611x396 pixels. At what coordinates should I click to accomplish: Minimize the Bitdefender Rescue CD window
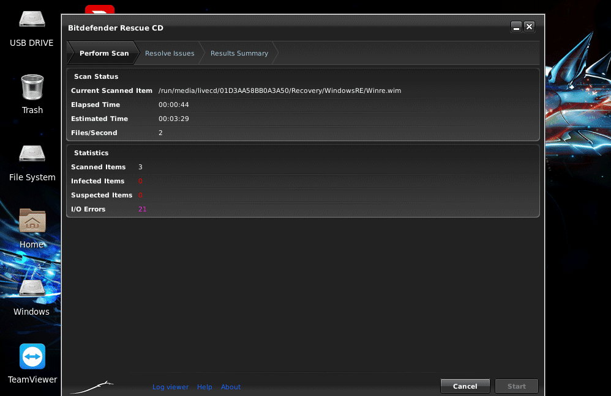pyautogui.click(x=516, y=27)
